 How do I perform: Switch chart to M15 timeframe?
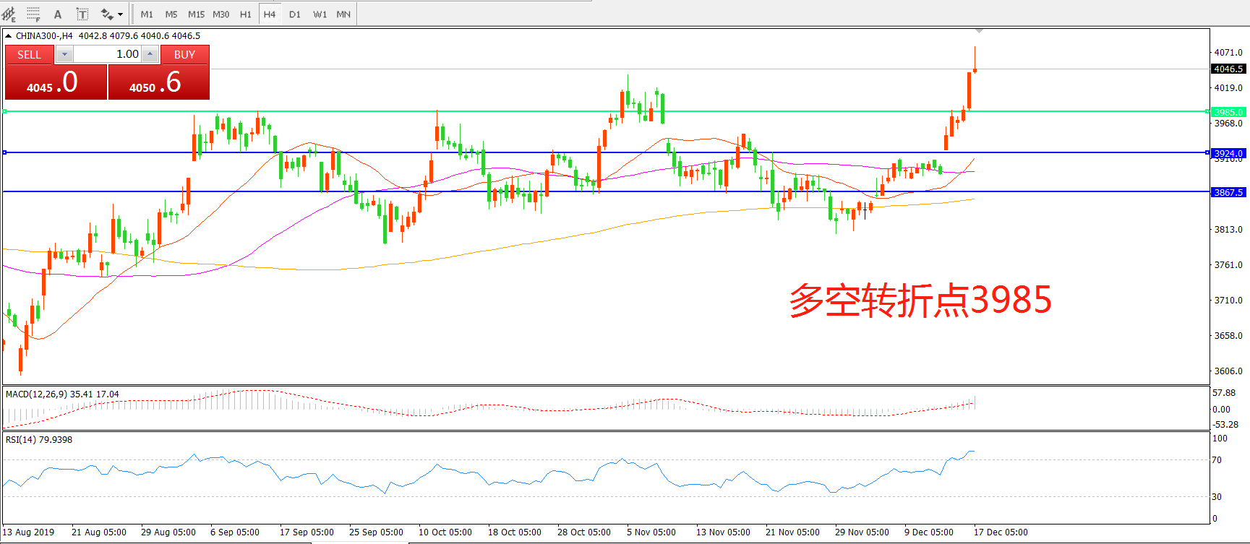196,14
